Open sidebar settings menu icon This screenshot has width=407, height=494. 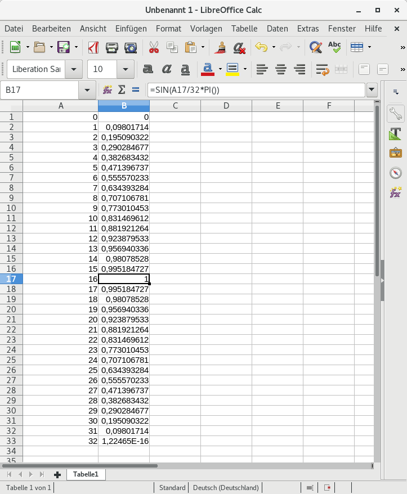[x=396, y=92]
